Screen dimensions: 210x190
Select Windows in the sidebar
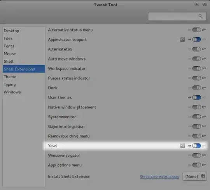[x=12, y=92]
